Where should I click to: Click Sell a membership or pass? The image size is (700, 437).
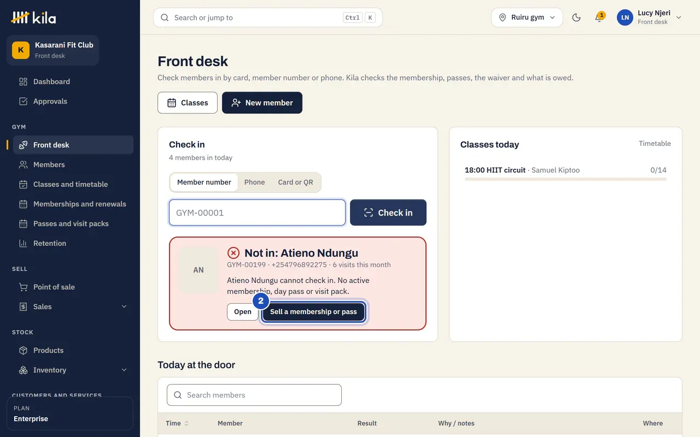click(x=313, y=312)
